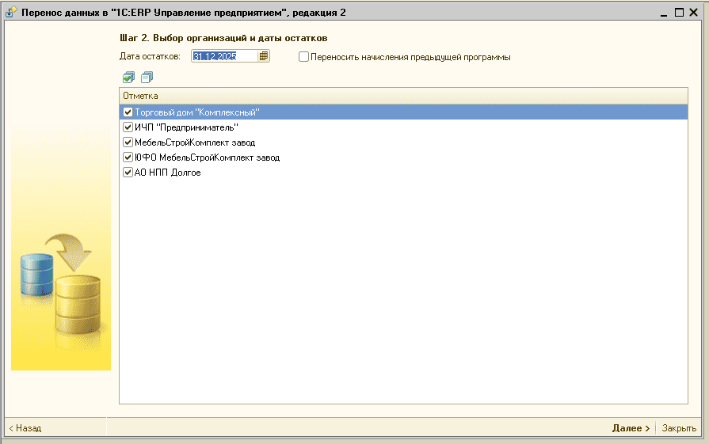Uncheck Торговый дом "Комплексный" checkbox
Screen dimensions: 709x444
coord(128,112)
